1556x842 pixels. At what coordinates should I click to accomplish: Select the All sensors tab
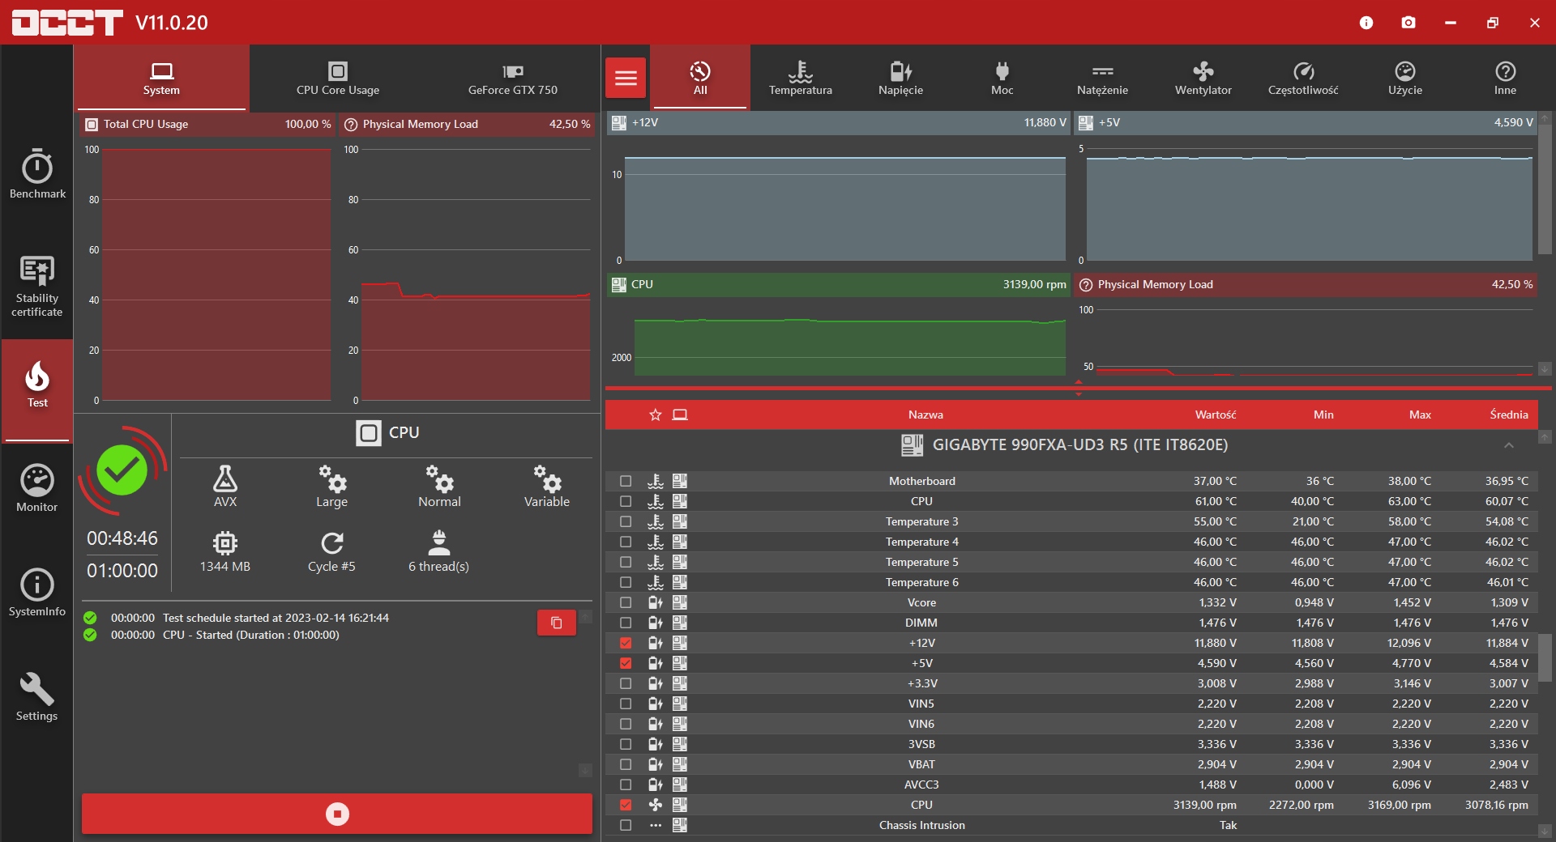700,78
